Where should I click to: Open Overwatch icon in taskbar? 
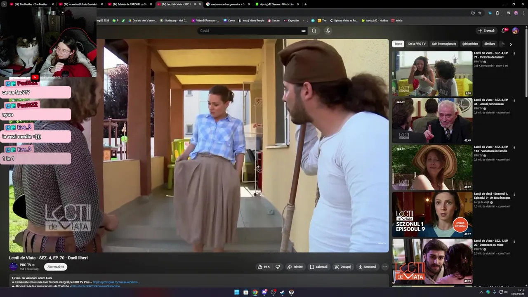pyautogui.click(x=291, y=292)
